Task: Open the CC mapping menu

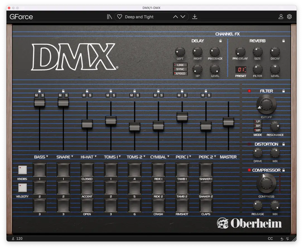Action: click(x=270, y=239)
